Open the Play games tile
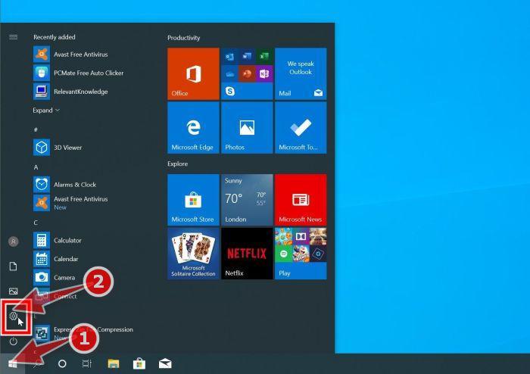 301,254
